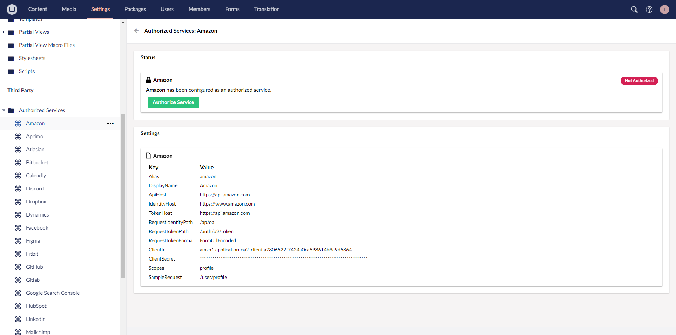Collapse the Authorized Services tree node
This screenshot has width=676, height=335.
click(x=4, y=110)
